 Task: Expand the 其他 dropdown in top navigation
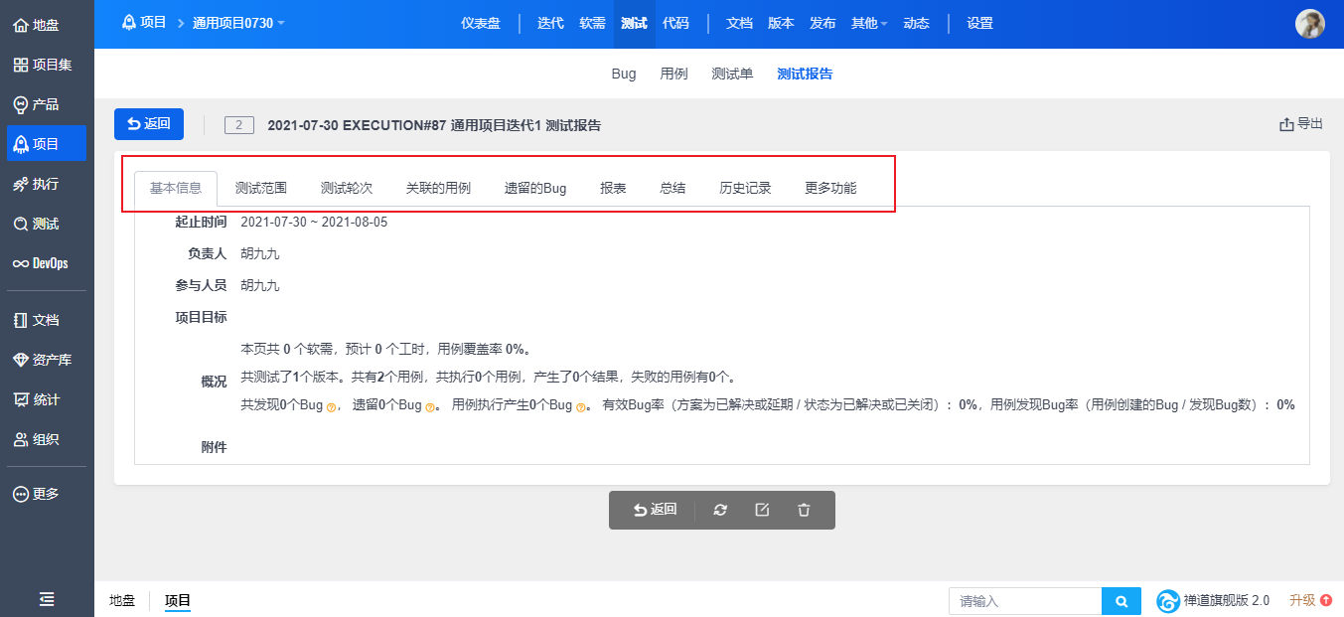[x=869, y=23]
